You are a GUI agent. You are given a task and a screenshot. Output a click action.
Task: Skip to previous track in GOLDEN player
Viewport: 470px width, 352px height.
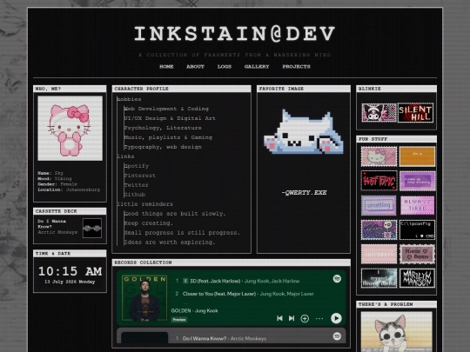(279, 318)
